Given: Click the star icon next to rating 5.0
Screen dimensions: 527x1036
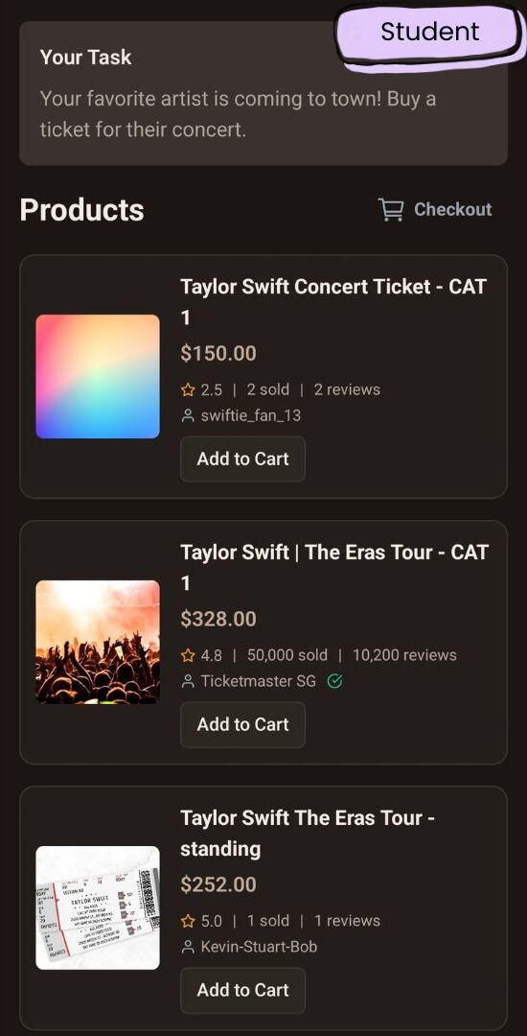Looking at the screenshot, I should 188,921.
